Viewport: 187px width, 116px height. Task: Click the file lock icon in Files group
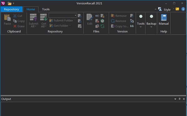(103, 16)
